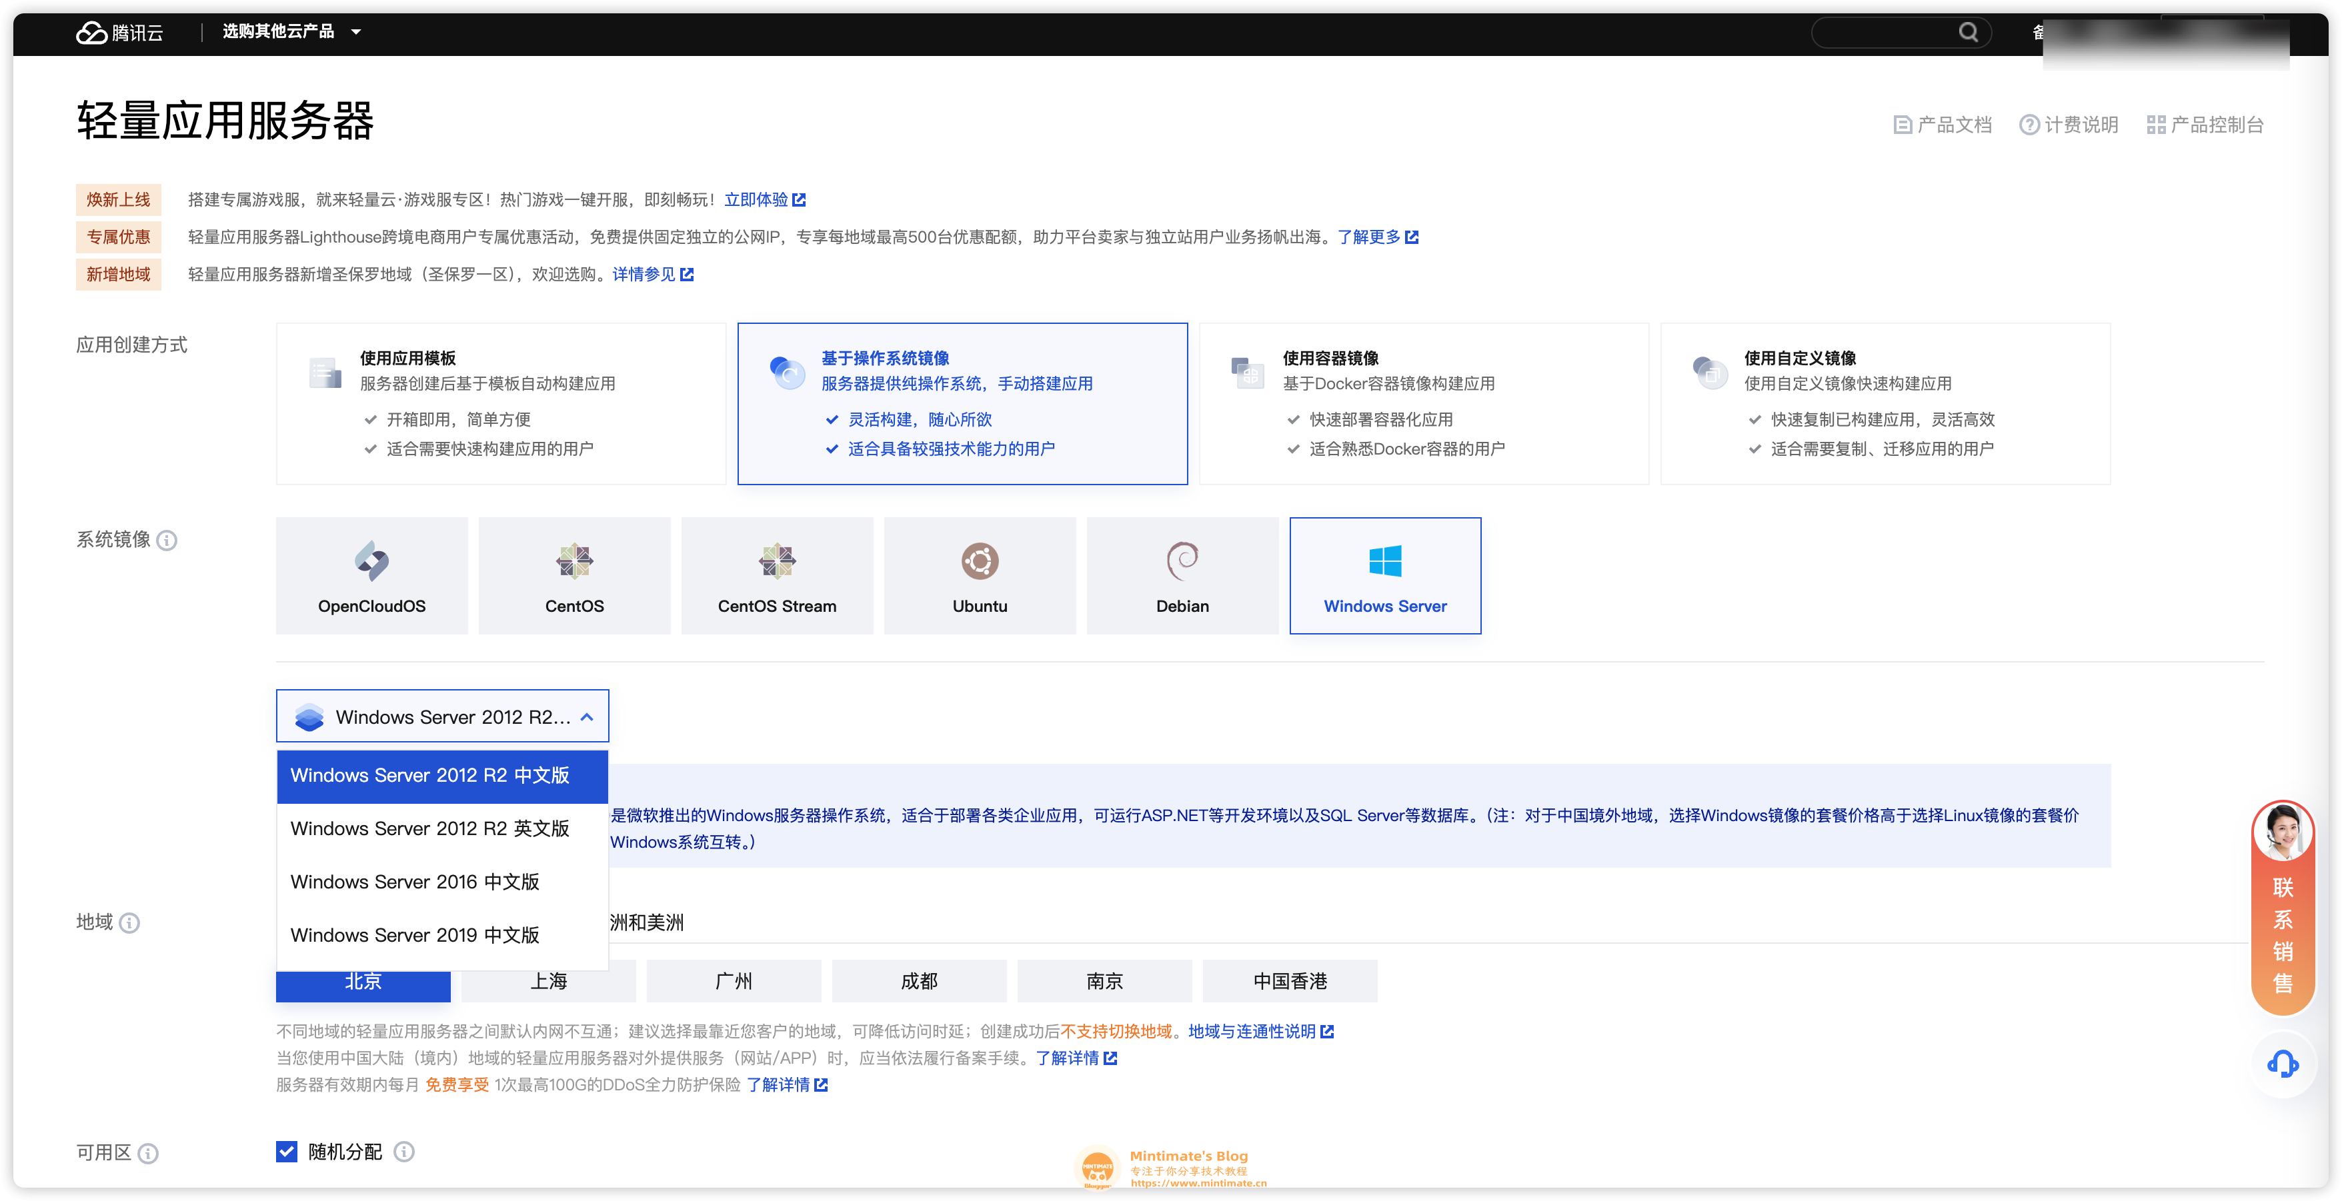The width and height of the screenshot is (2342, 1201).
Task: Click the info icon beside 可用区
Action: tap(148, 1154)
